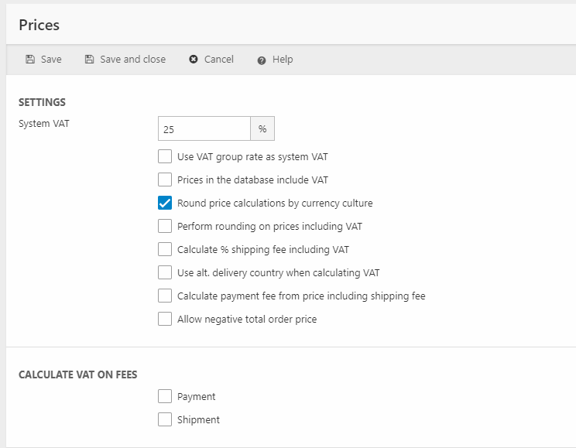Screen dimensions: 576x448
Task: Check Prices in the database include VAT
Action: [165, 180]
